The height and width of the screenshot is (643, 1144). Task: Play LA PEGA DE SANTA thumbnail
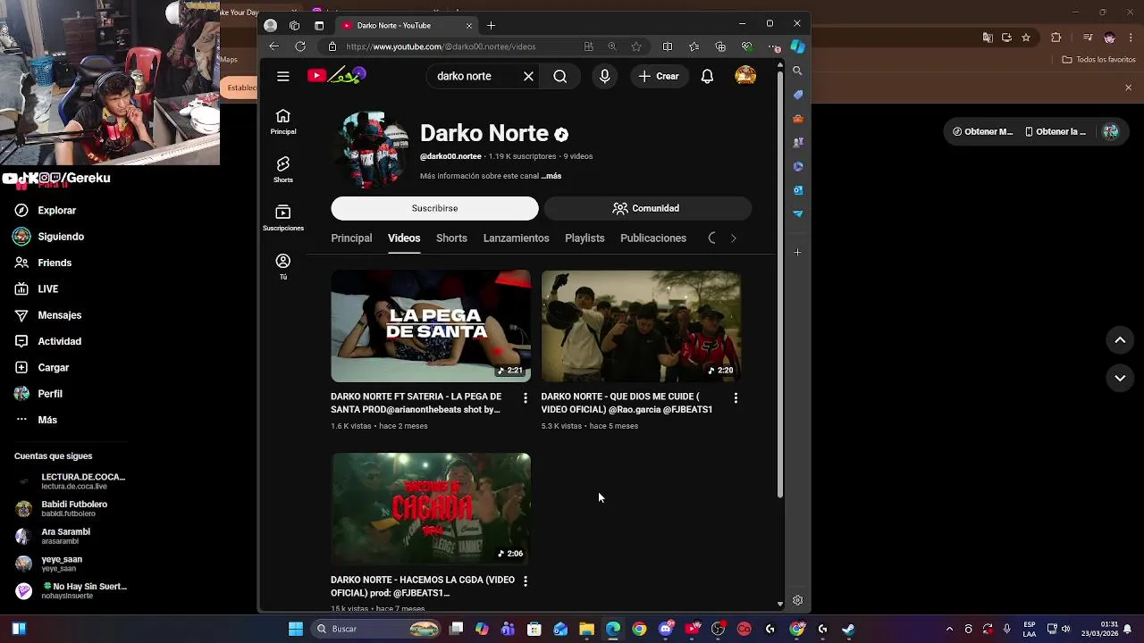pos(431,326)
